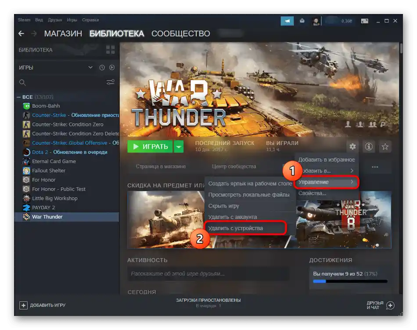
Task: Go forward with the right arrow
Action: pyautogui.click(x=34, y=33)
